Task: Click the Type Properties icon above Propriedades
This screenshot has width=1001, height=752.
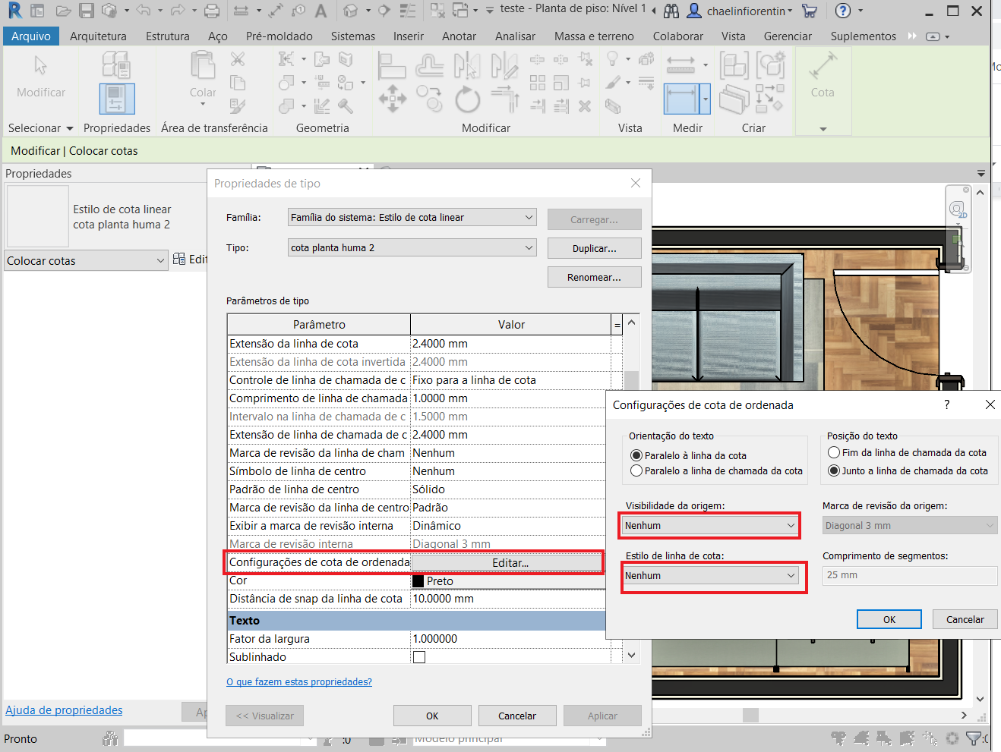Action: pyautogui.click(x=115, y=65)
